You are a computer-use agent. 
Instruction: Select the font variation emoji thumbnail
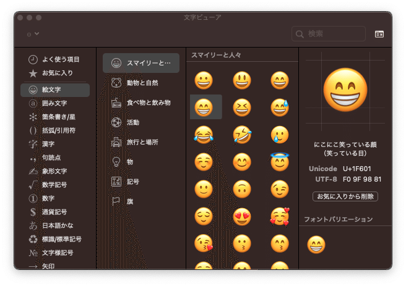click(x=316, y=245)
